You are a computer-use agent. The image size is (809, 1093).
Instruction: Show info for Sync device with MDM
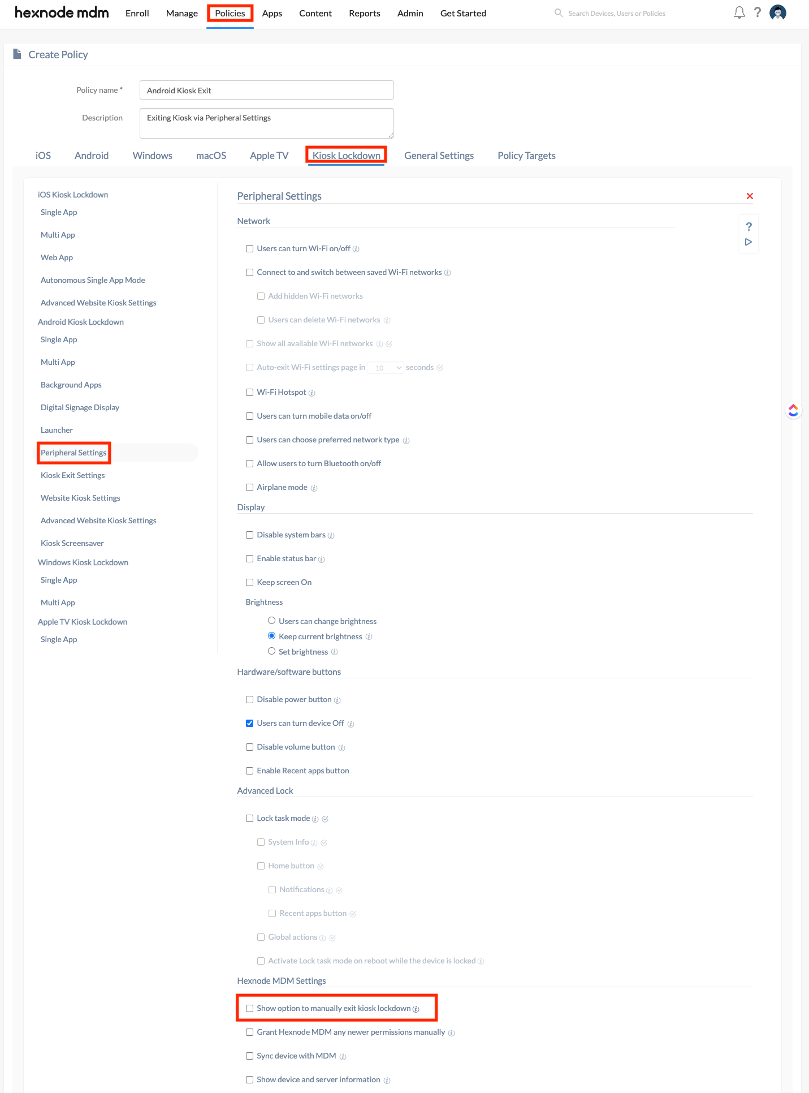point(343,1056)
